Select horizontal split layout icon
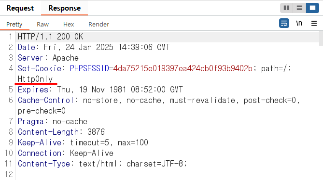Screen dimensions: 323x180 299,8
